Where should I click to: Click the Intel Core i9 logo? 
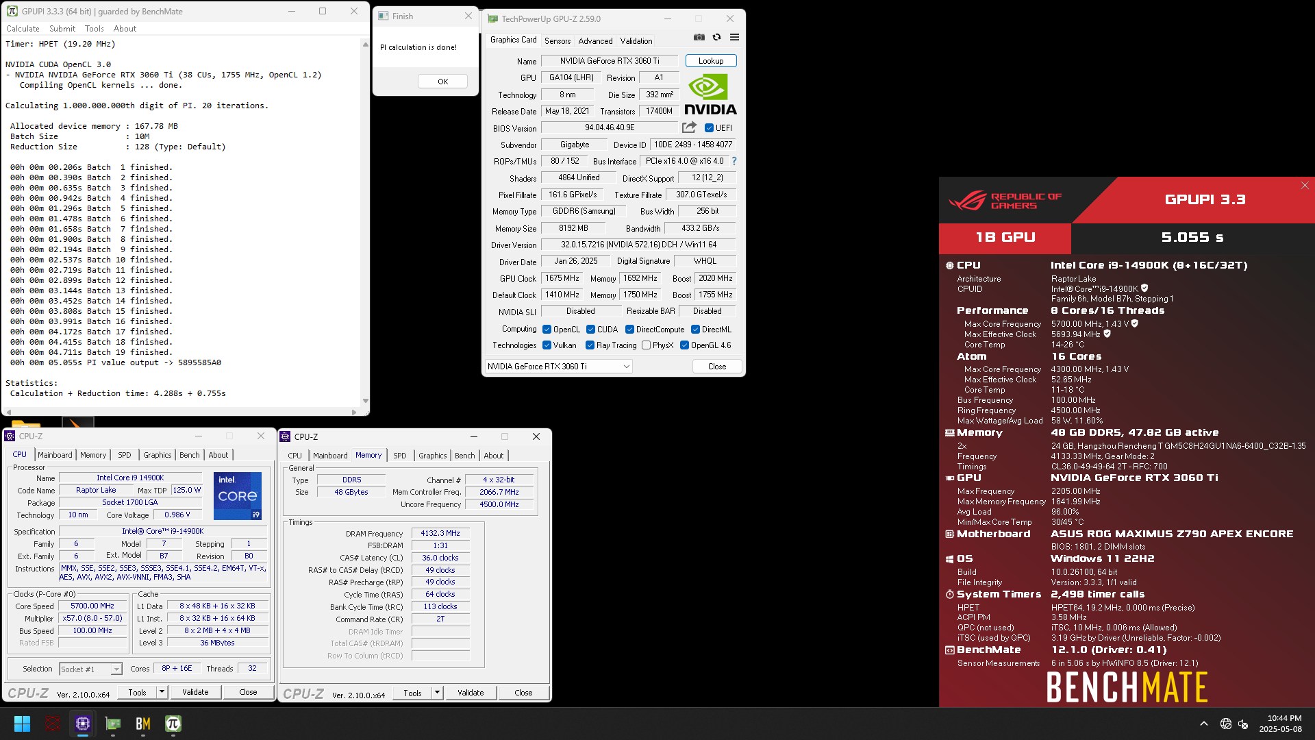pyautogui.click(x=238, y=495)
